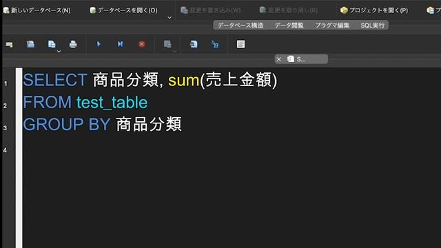Click 変更を書き込み(W) button
This screenshot has width=441, height=248.
tap(210, 10)
